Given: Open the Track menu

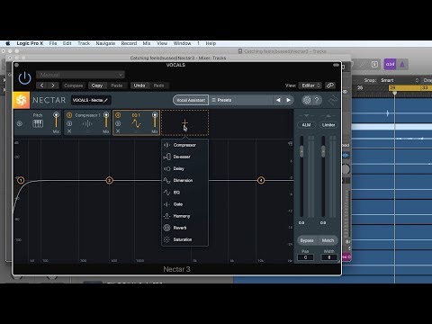Looking at the screenshot, I should (x=84, y=43).
